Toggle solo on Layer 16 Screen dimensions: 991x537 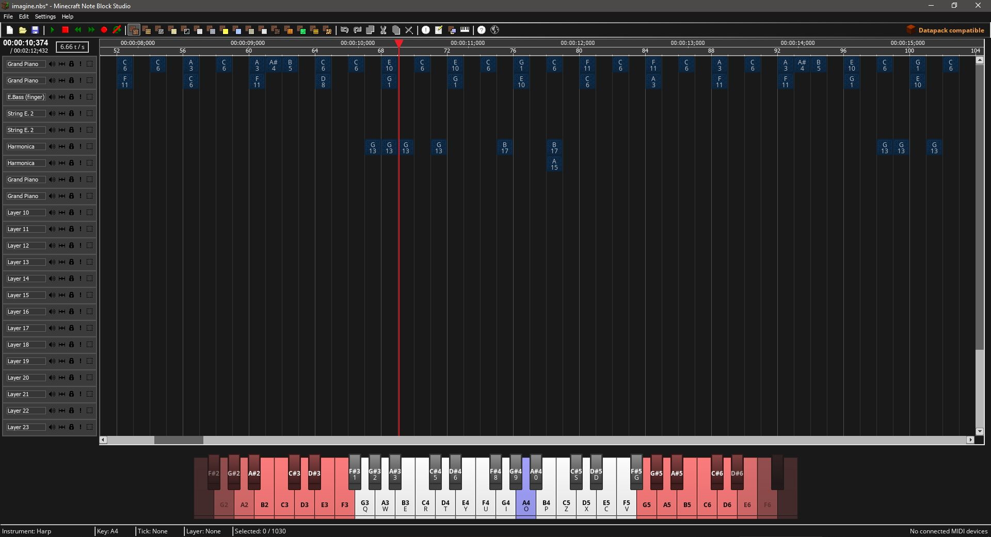[81, 312]
